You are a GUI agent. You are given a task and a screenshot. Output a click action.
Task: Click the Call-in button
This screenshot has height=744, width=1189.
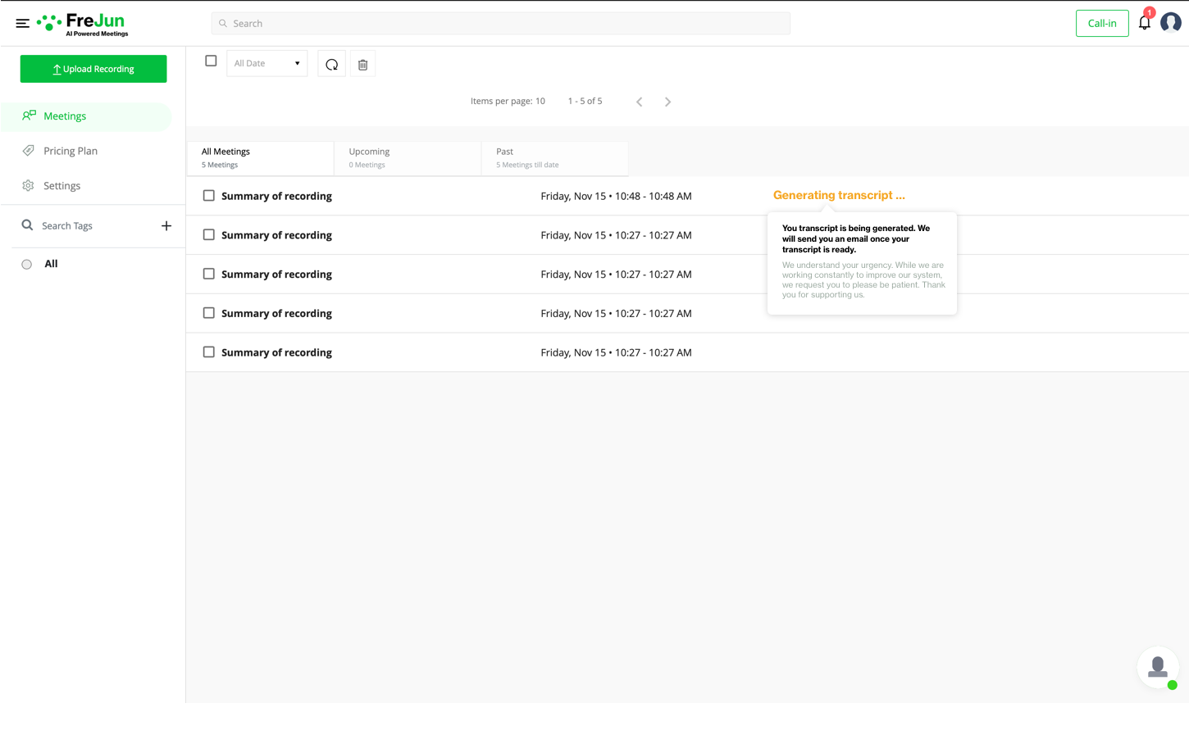[x=1102, y=23]
